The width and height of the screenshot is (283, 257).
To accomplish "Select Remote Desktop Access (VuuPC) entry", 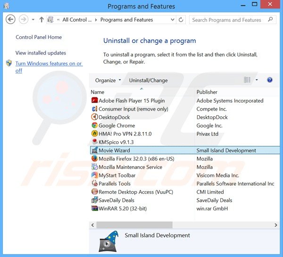I will 136,192.
